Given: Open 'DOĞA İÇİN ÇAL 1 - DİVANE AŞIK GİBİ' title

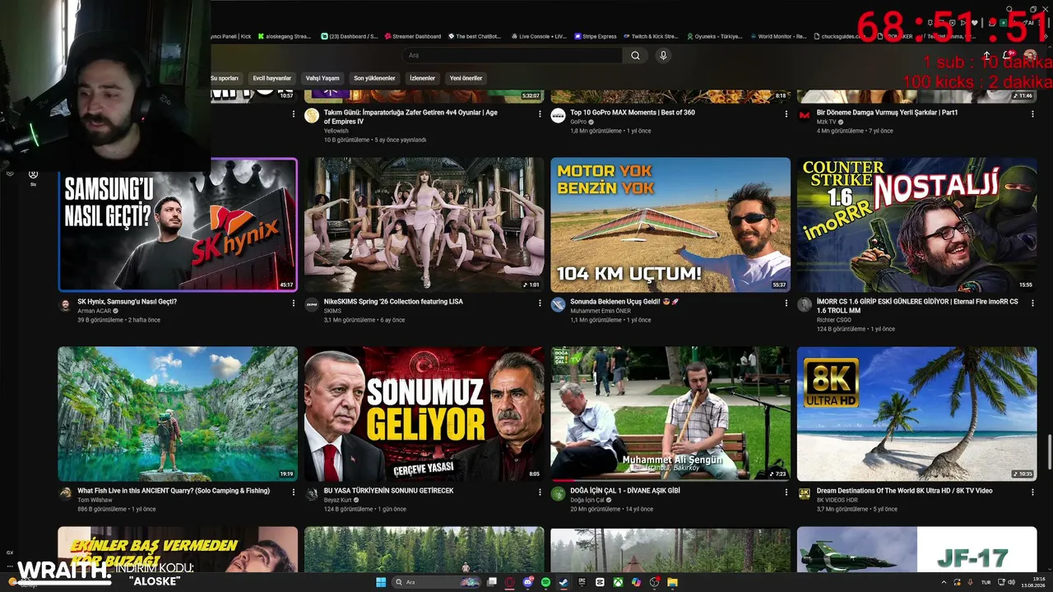Looking at the screenshot, I should [x=625, y=491].
